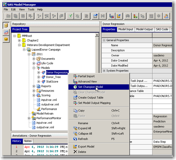The height and width of the screenshot is (160, 176).
Task: Open the View menu
Action: 22,10
